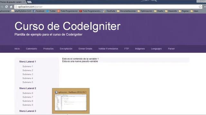Open Submenu 8 in the sidebar

28,101
